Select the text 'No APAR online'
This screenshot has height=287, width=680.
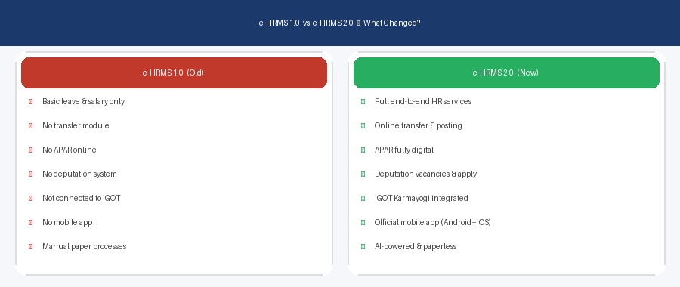click(x=70, y=150)
